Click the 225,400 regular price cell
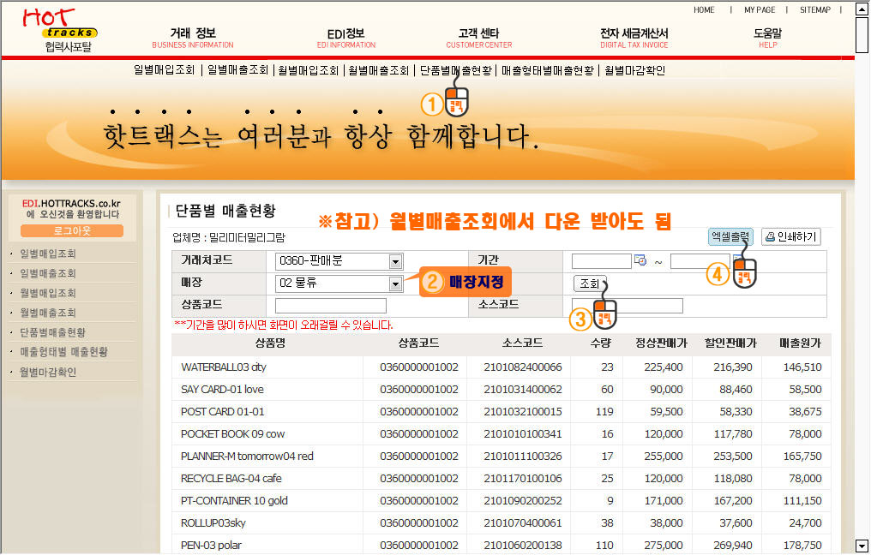 coord(664,367)
